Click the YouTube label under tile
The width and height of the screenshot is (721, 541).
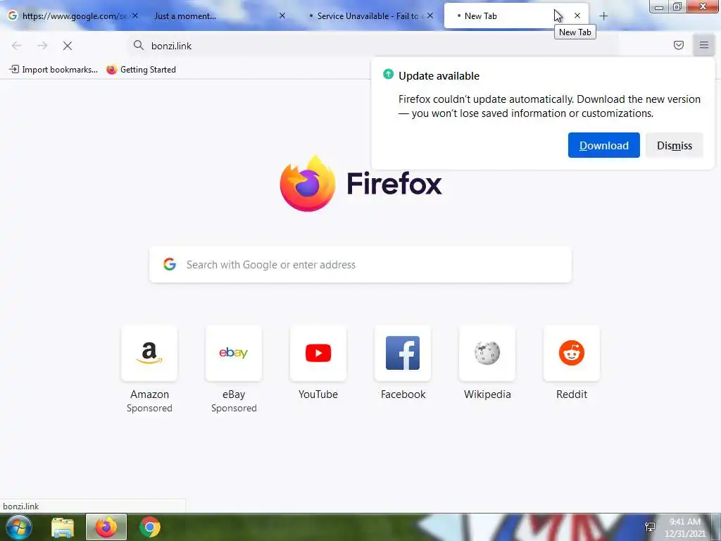(318, 394)
